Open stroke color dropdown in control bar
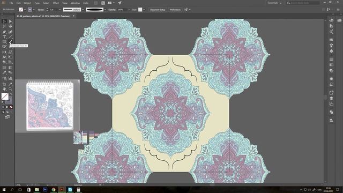 [34, 10]
